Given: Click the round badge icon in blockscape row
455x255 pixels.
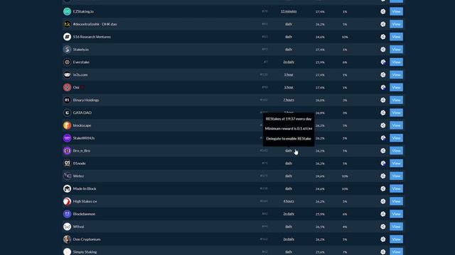Looking at the screenshot, I should tap(383, 125).
